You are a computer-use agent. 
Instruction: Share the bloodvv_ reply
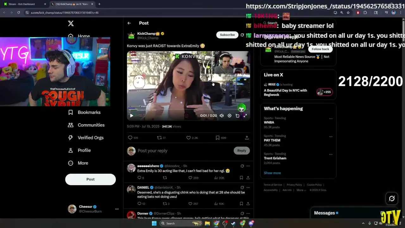tap(248, 178)
